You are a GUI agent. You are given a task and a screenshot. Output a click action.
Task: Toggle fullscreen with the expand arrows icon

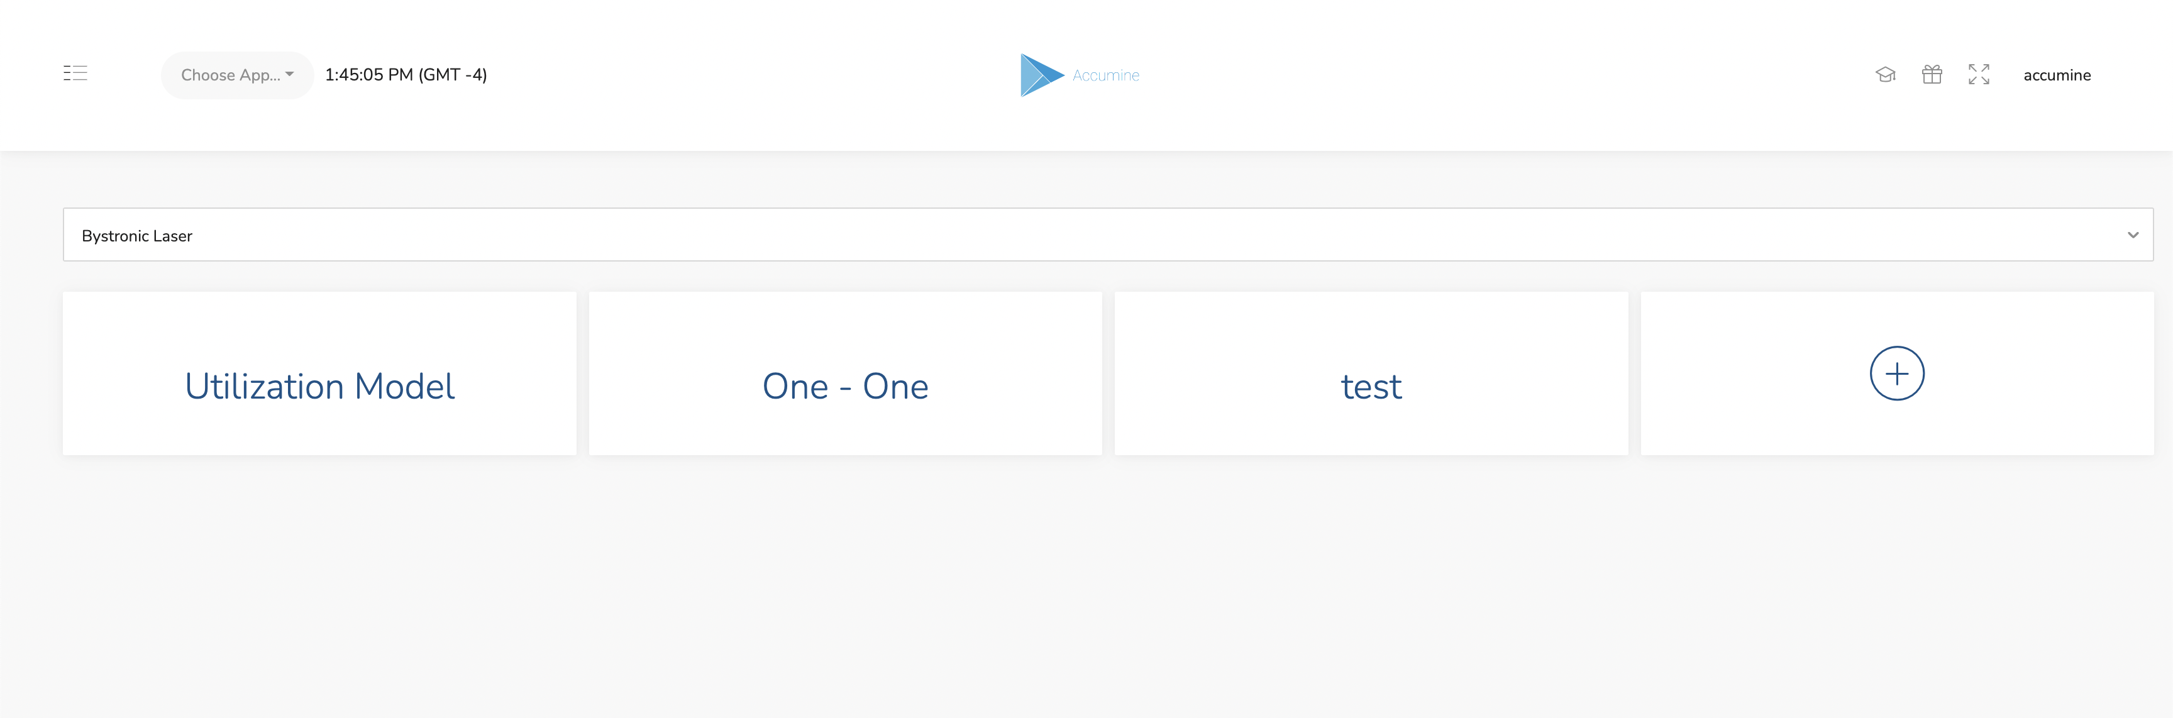point(1979,74)
